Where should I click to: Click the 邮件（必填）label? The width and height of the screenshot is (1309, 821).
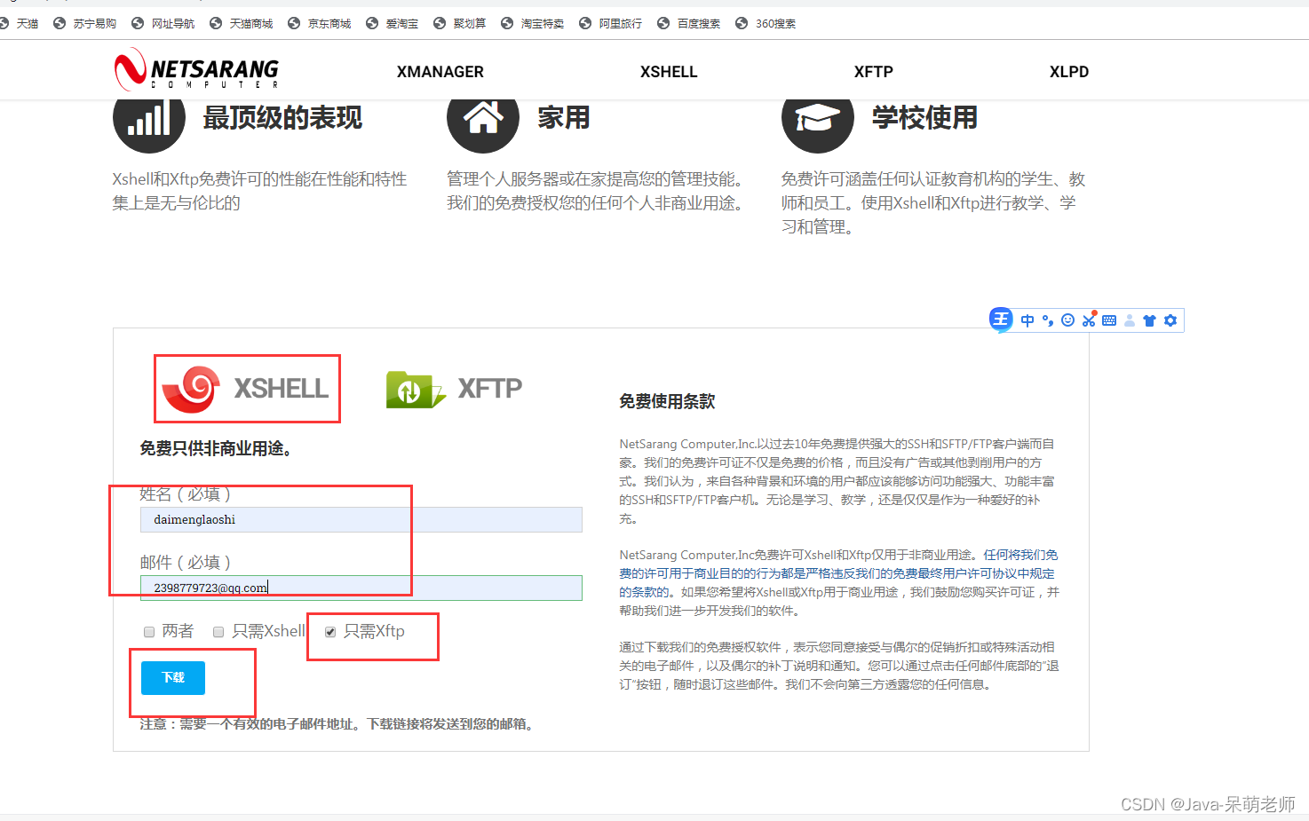(186, 563)
